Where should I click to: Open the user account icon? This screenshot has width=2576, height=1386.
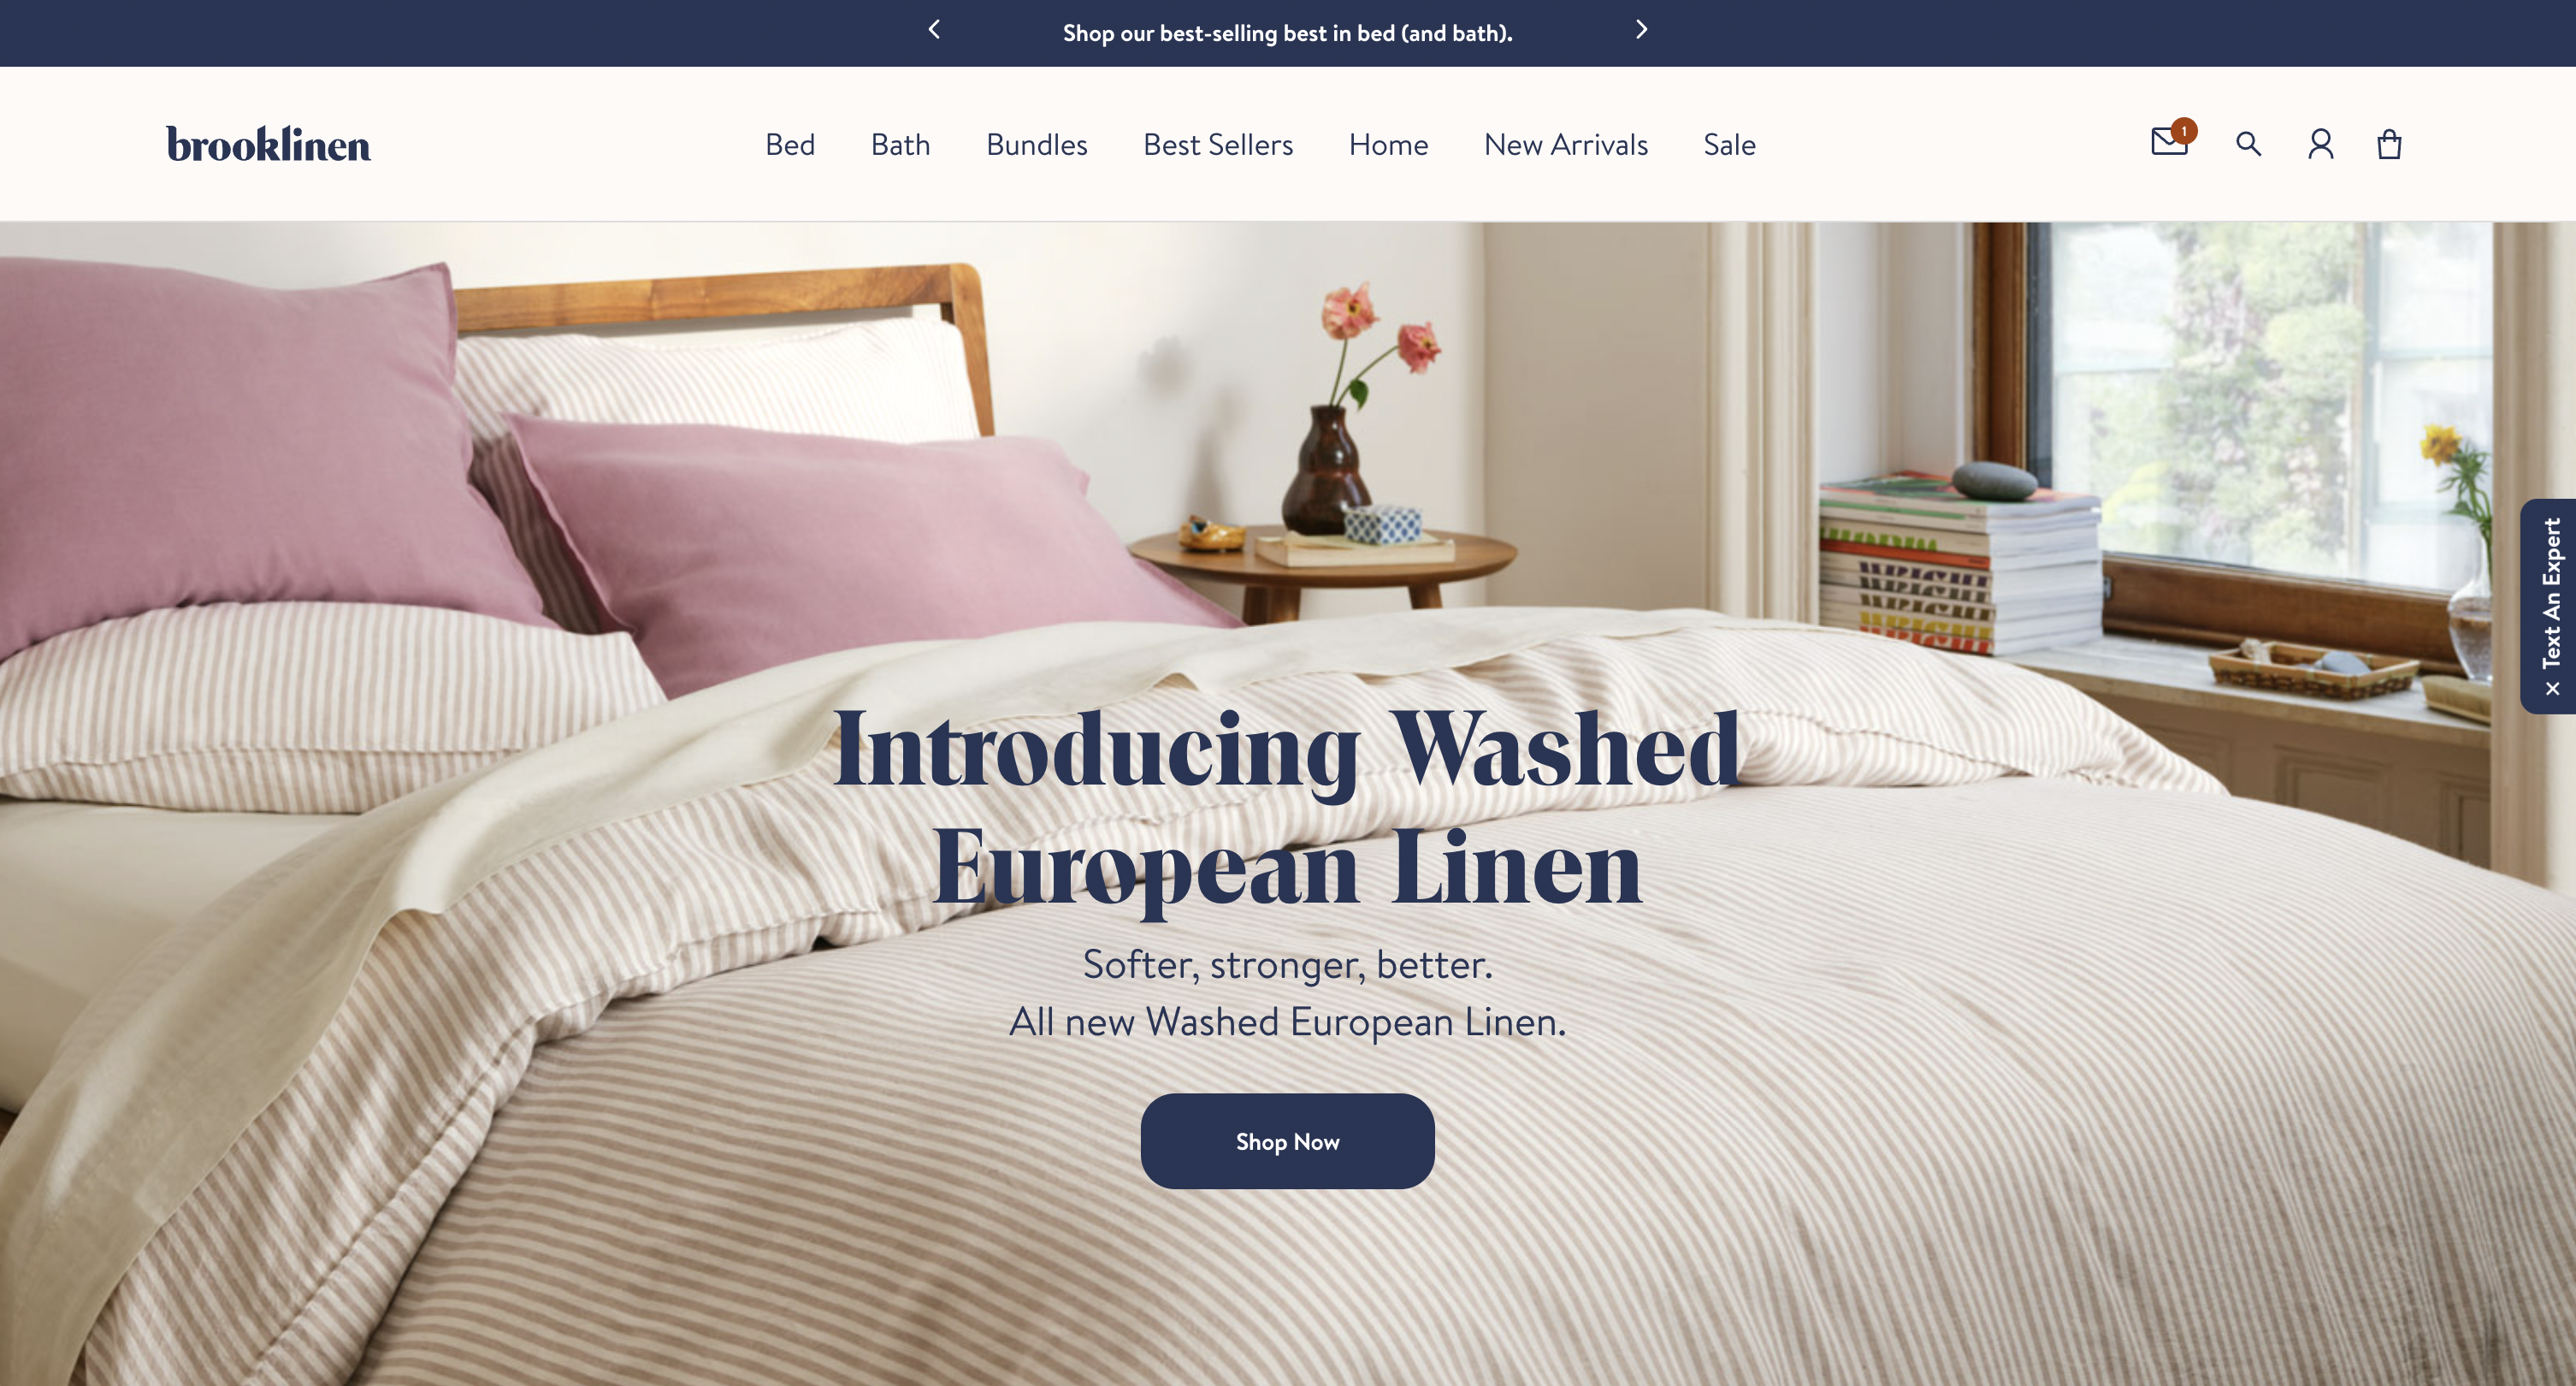coord(2321,144)
